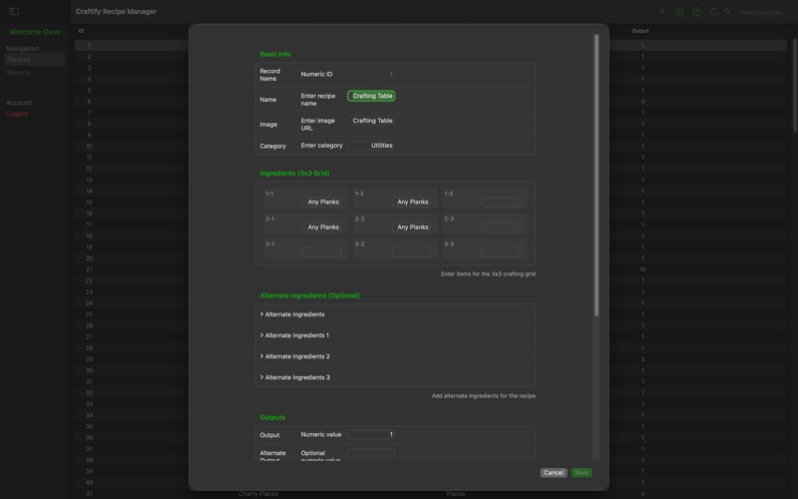Click the empty grid slot 3-1 field

click(321, 252)
